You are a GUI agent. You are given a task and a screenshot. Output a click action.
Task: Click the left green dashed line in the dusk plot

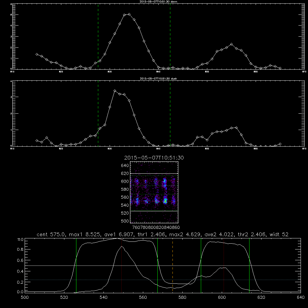(x=98, y=113)
